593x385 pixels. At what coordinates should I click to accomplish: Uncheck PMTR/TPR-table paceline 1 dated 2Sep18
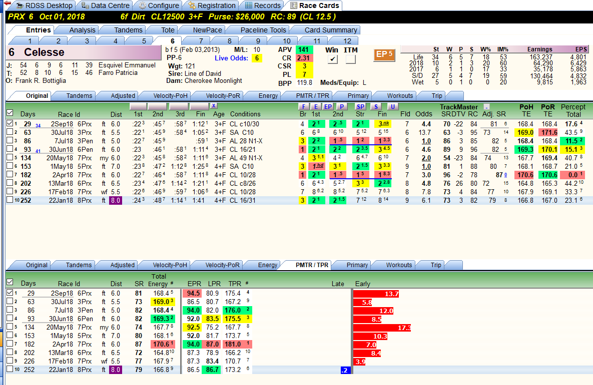coord(10,293)
